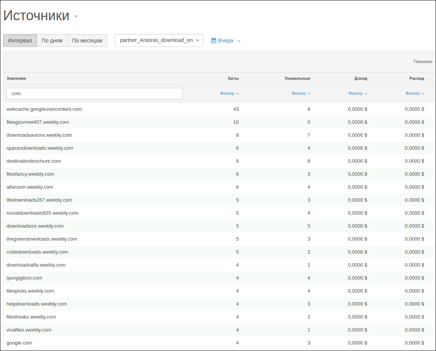Switch to the Интервал tab
This screenshot has width=436, height=351.
click(x=20, y=40)
